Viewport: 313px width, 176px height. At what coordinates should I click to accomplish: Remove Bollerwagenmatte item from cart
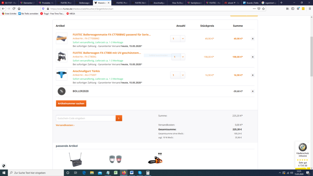point(253,39)
